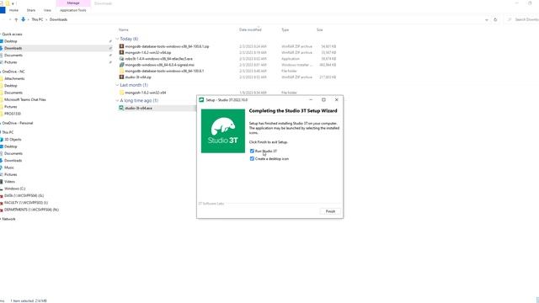Toggle the Create a desktop icon checkbox

pyautogui.click(x=252, y=159)
